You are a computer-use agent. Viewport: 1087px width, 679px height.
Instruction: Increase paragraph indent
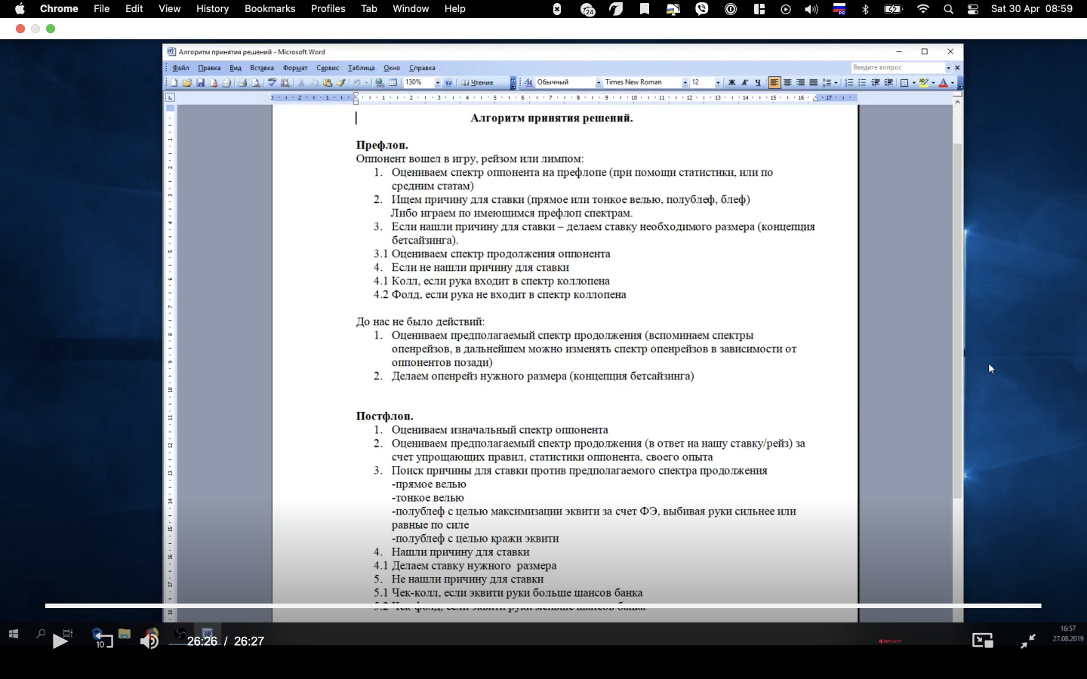[888, 83]
